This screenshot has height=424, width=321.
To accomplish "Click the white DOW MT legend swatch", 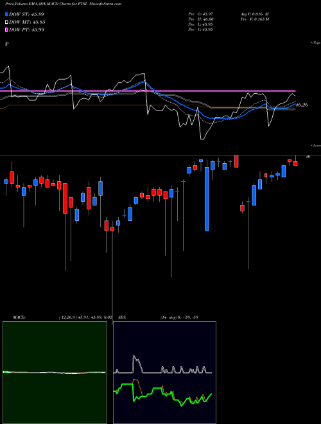I will [7, 22].
